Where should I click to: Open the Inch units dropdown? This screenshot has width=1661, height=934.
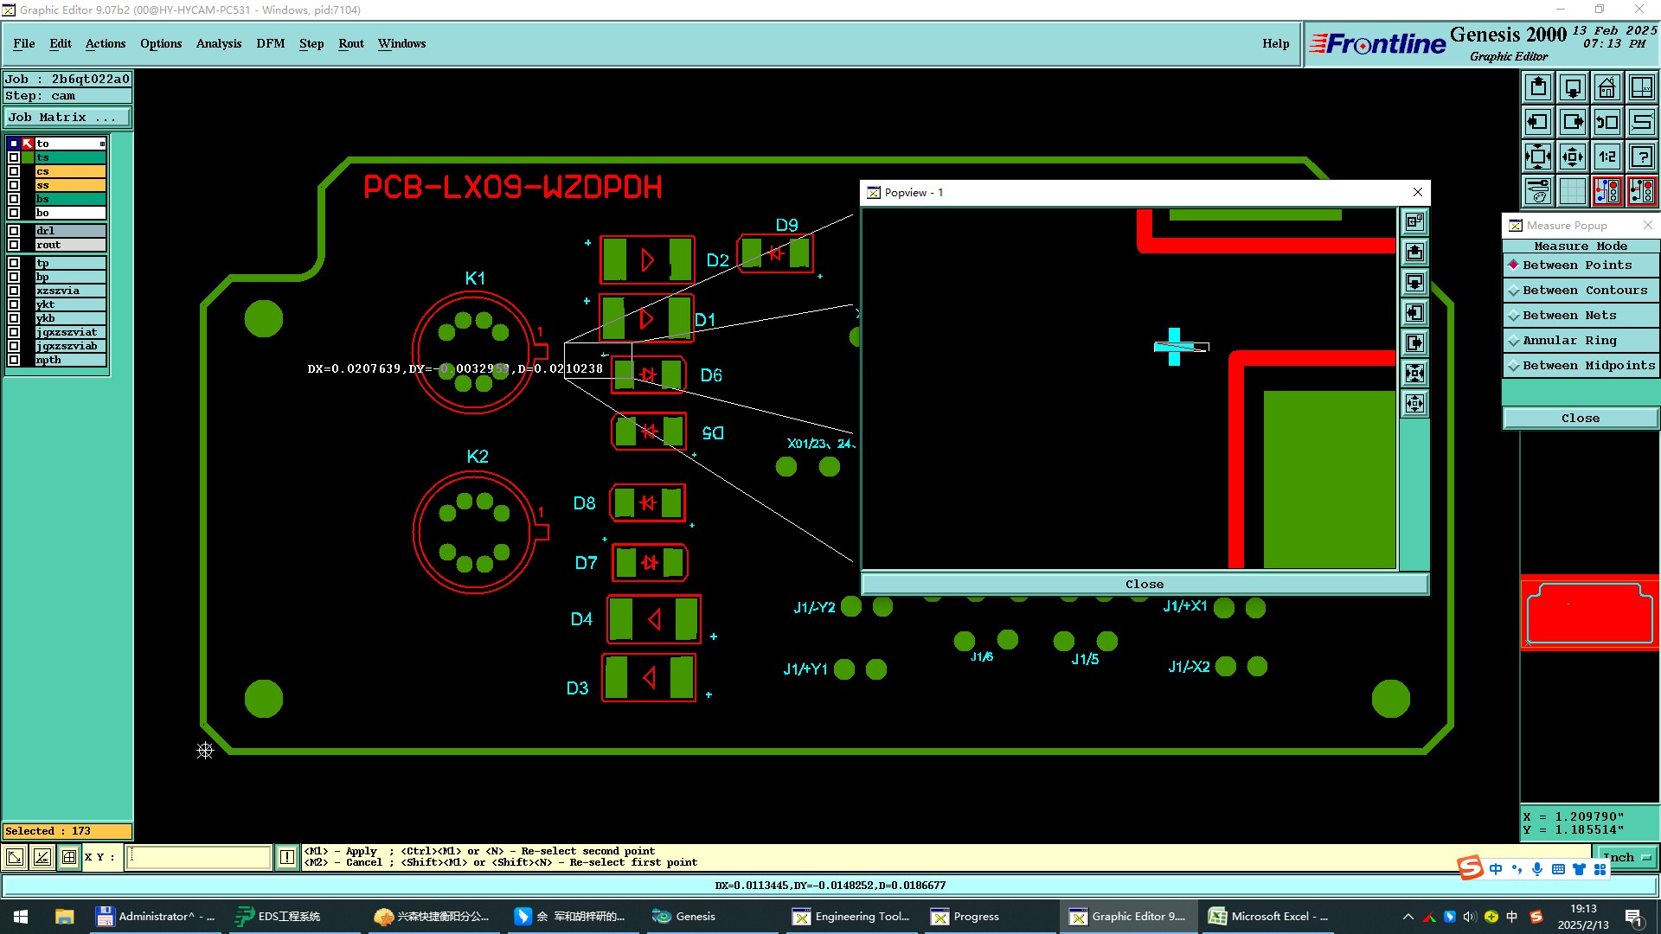[1627, 858]
